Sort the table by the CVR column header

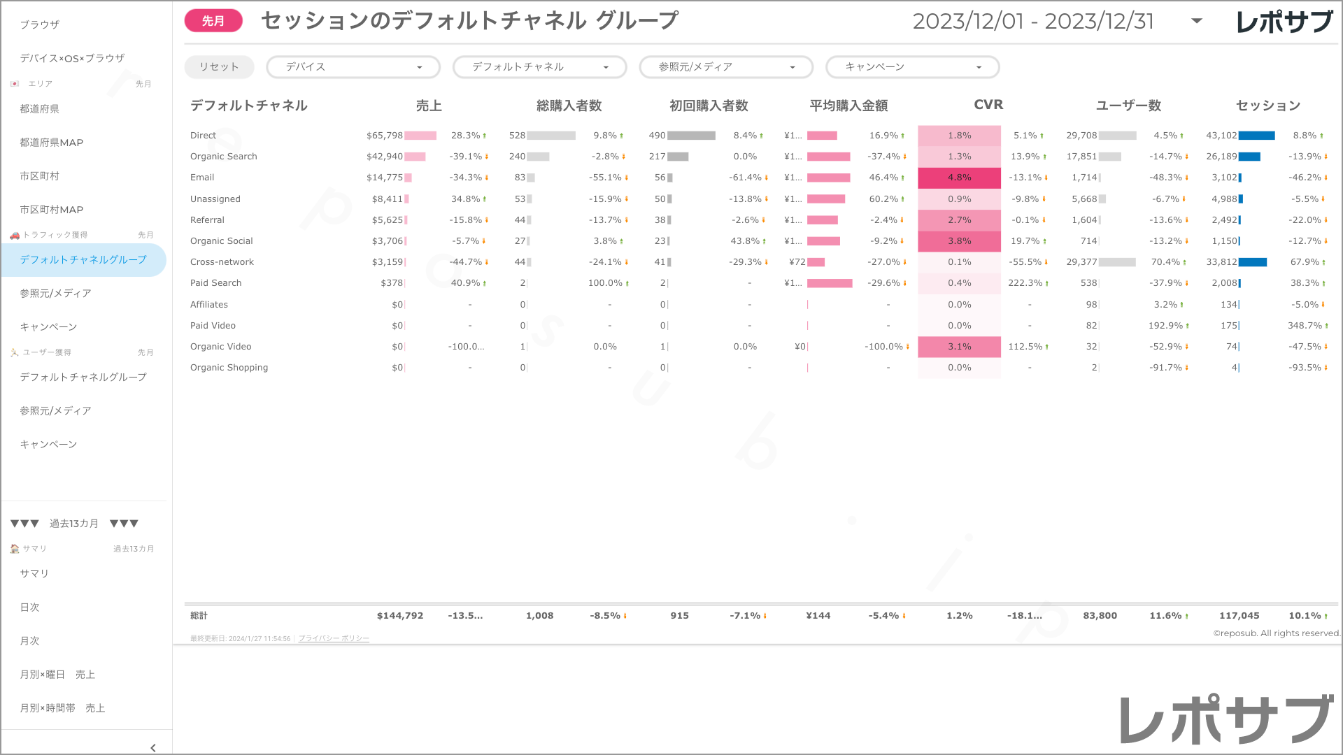(x=988, y=105)
